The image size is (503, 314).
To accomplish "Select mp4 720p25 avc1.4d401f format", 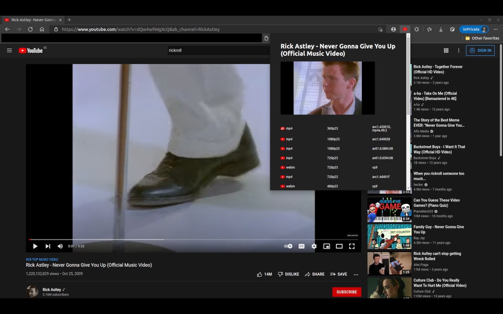I will click(338, 177).
